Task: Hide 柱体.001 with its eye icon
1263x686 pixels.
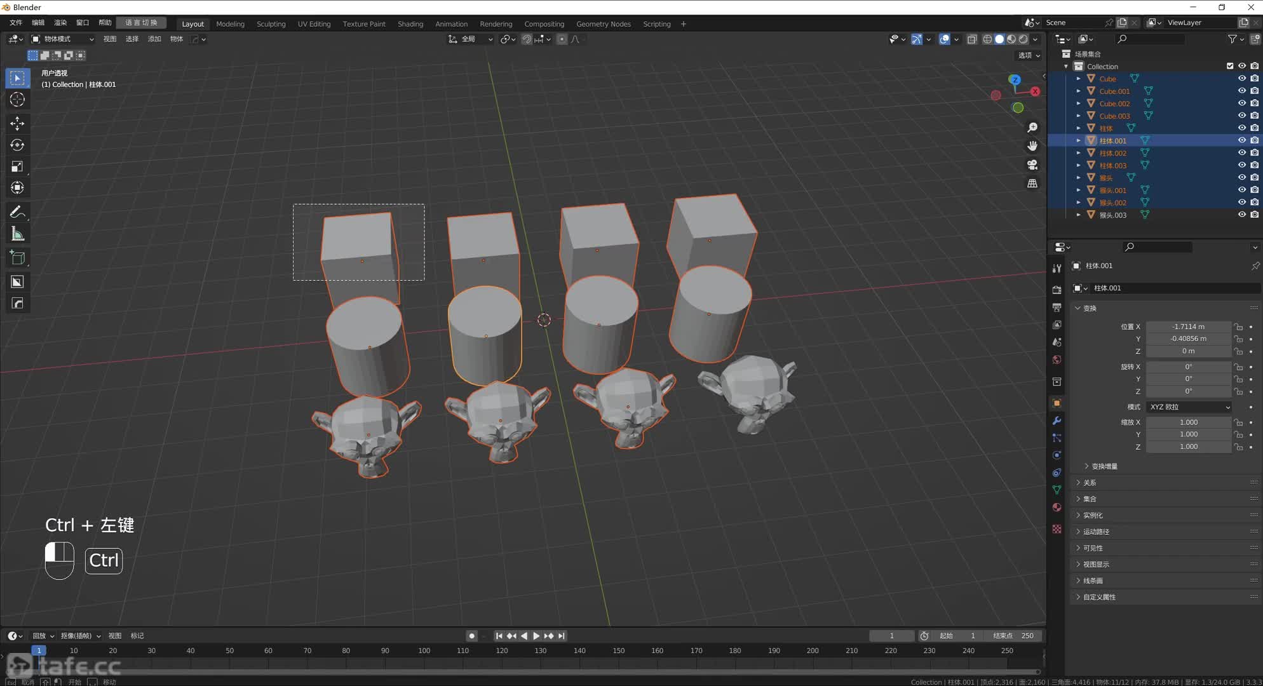Action: [x=1242, y=140]
